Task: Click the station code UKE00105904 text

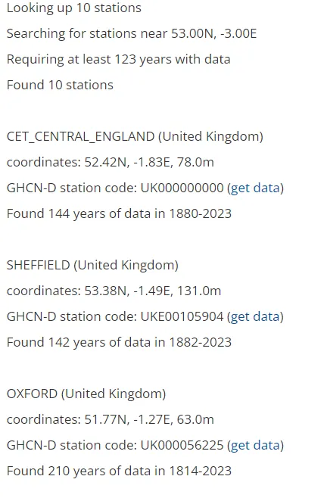Action: tap(182, 316)
